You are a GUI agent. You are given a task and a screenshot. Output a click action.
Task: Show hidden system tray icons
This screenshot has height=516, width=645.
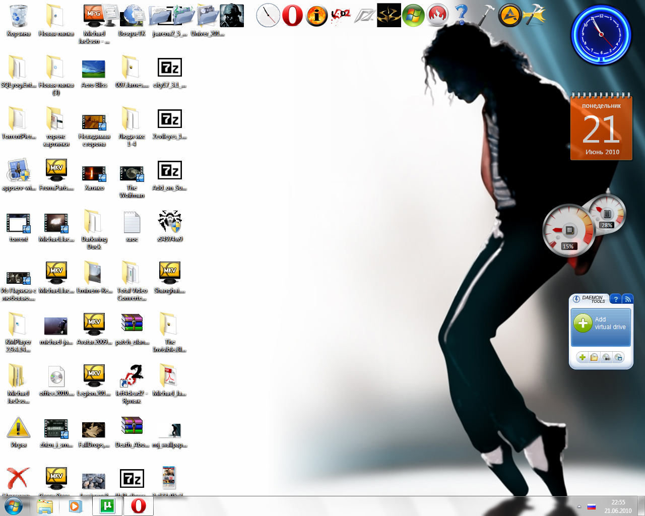pyautogui.click(x=579, y=506)
